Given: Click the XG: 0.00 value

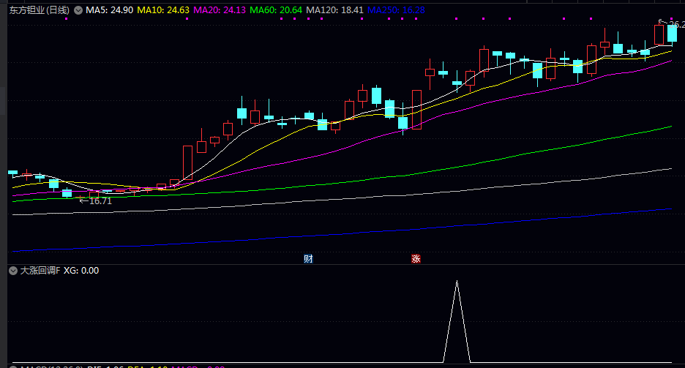Looking at the screenshot, I should [81, 271].
